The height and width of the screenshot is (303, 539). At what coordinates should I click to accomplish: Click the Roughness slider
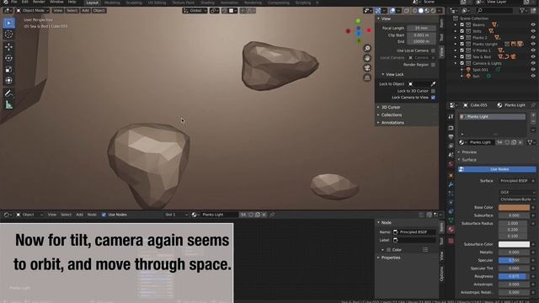[514, 277]
